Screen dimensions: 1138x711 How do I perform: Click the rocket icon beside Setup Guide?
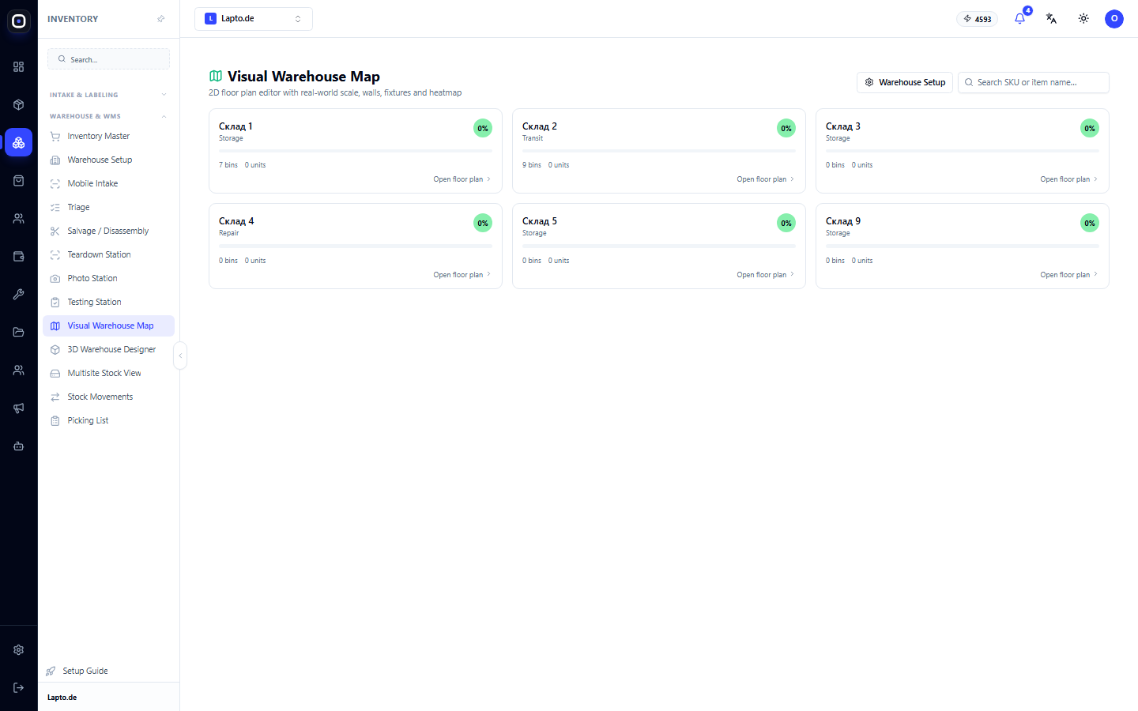point(51,671)
